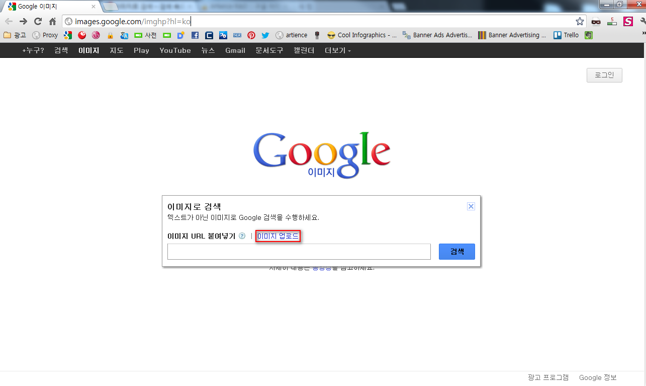Click the 이미지 업로드 link
The width and height of the screenshot is (646, 386).
coord(278,236)
